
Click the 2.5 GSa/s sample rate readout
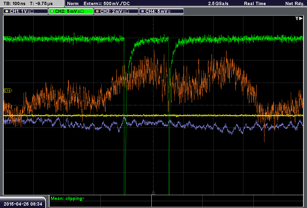pos(218,4)
